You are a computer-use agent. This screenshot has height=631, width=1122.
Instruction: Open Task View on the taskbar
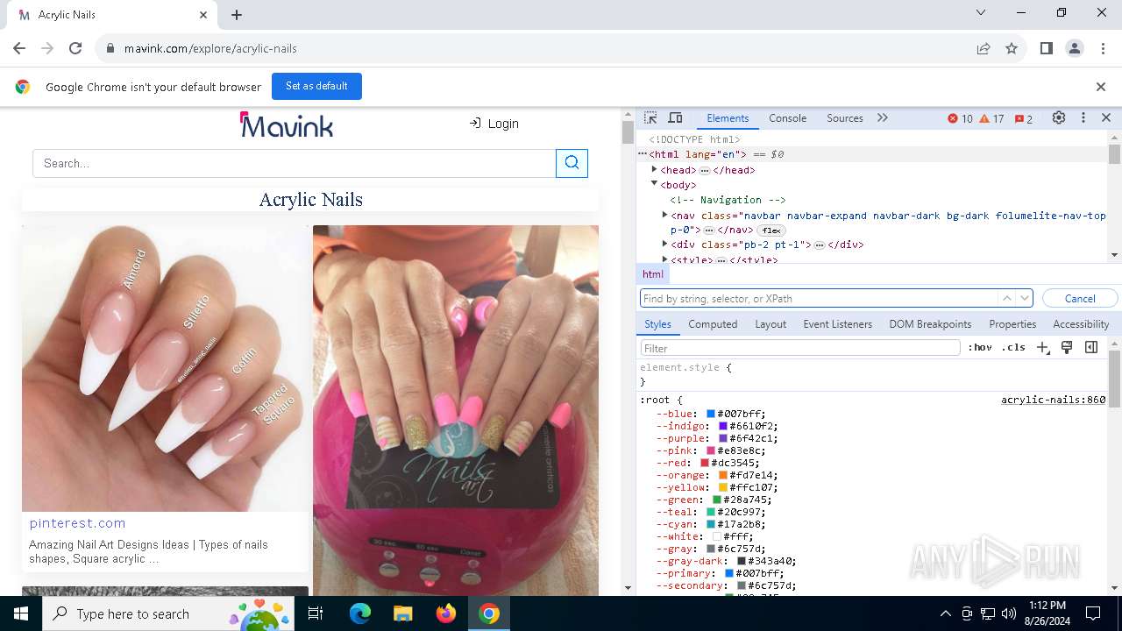point(316,613)
